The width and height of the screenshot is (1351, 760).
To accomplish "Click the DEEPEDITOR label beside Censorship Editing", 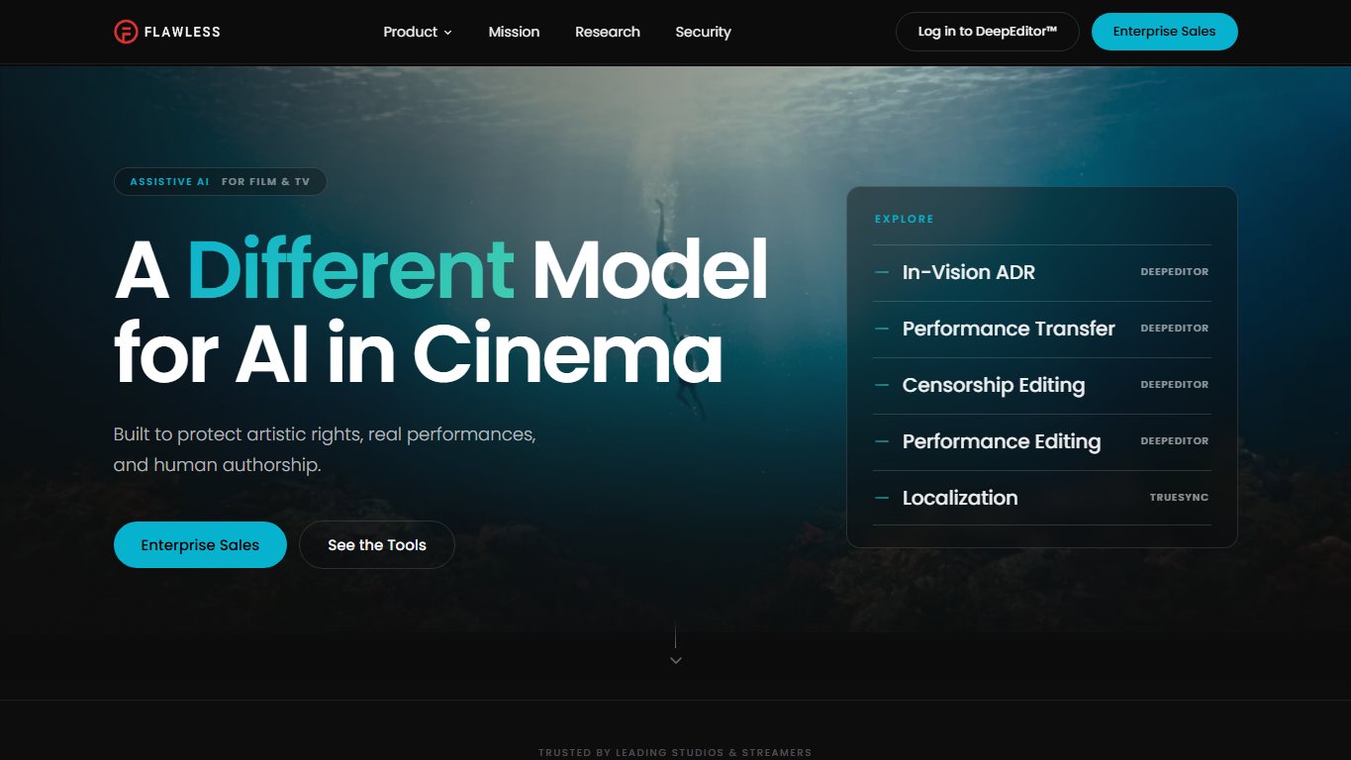I will [1175, 385].
